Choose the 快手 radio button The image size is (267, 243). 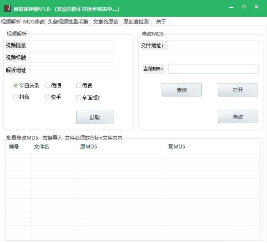48,97
